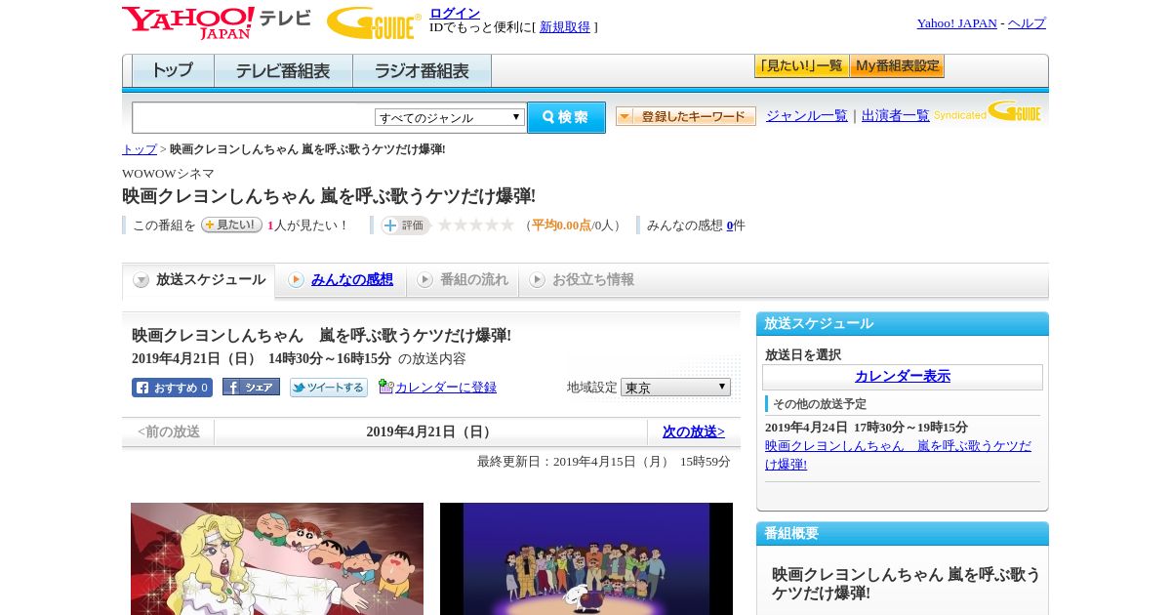This screenshot has height=615, width=1171.
Task: Expand 登録したキーワード dropdown
Action: [686, 116]
